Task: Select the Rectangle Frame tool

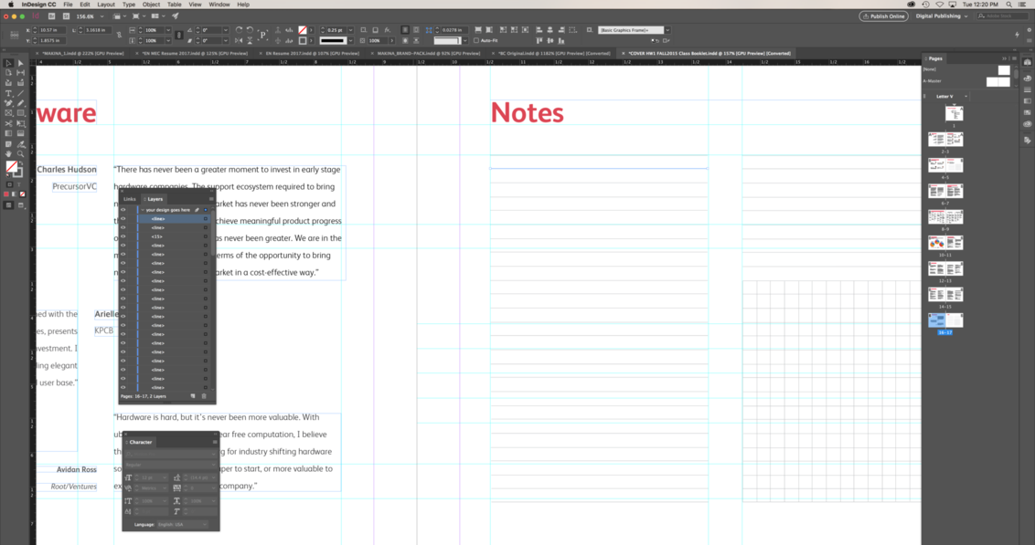Action: click(8, 113)
